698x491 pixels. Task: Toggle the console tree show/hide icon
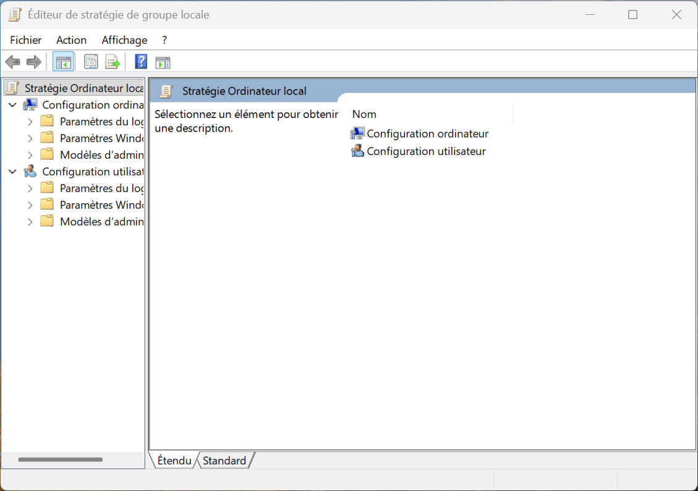[x=63, y=62]
